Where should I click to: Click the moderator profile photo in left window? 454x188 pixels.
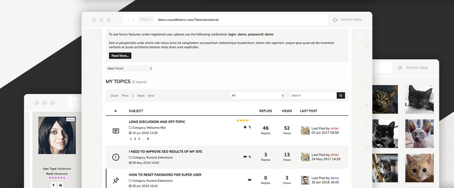tap(57, 135)
